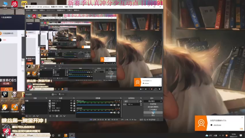Viewport: 245px width, 138px height.
Task: Click the obs32.exe link in the camera notification
Action: 217,125
